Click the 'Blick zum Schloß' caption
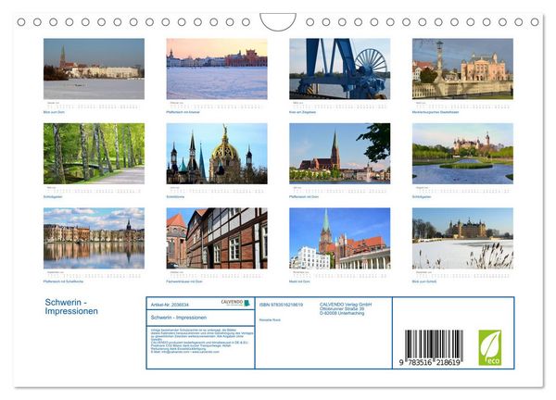Screen dimensions: 556x400 [424, 281]
